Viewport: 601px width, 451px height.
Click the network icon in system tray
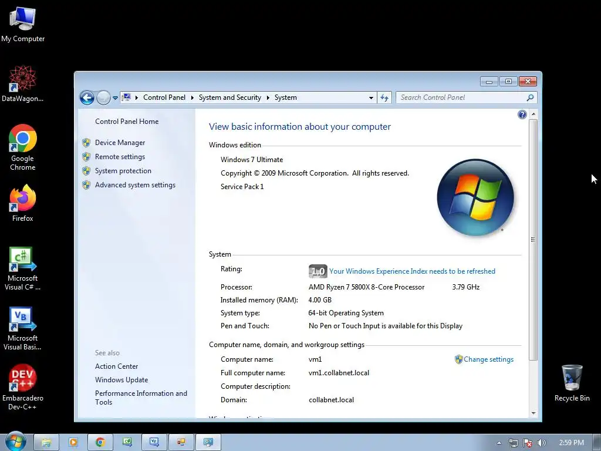[513, 443]
